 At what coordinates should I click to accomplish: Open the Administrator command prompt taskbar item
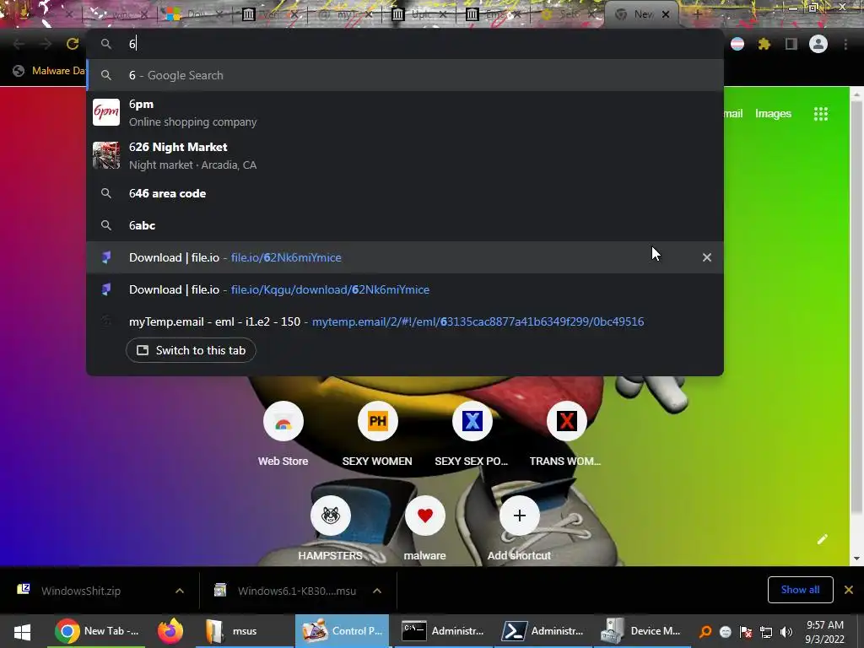click(x=442, y=631)
